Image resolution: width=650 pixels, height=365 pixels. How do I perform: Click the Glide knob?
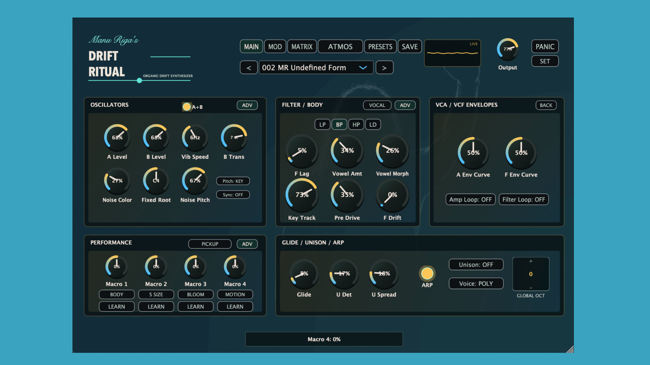point(304,274)
